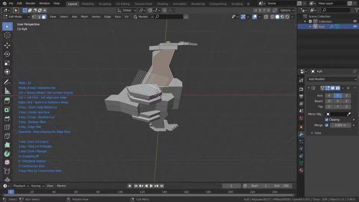This screenshot has height=202, width=359.
Task: Click the Mirror Object field
Action: [336, 114]
